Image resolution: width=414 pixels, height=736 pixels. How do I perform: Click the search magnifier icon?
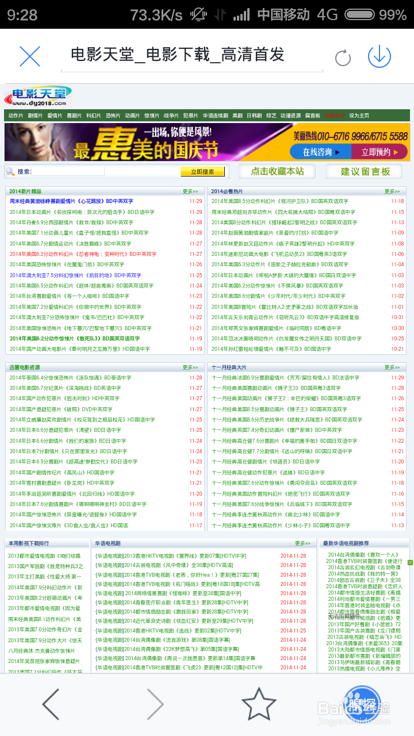point(10,171)
